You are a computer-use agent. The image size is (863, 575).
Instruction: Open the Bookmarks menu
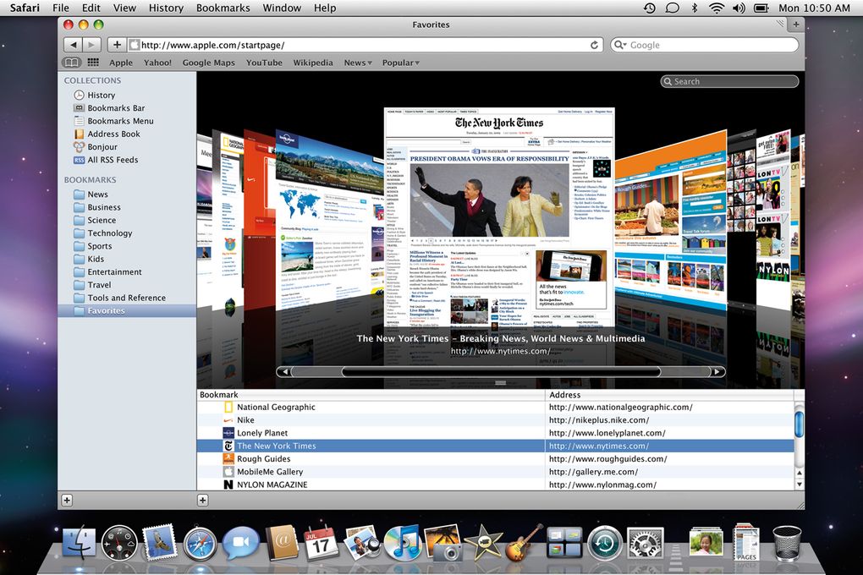tap(223, 8)
